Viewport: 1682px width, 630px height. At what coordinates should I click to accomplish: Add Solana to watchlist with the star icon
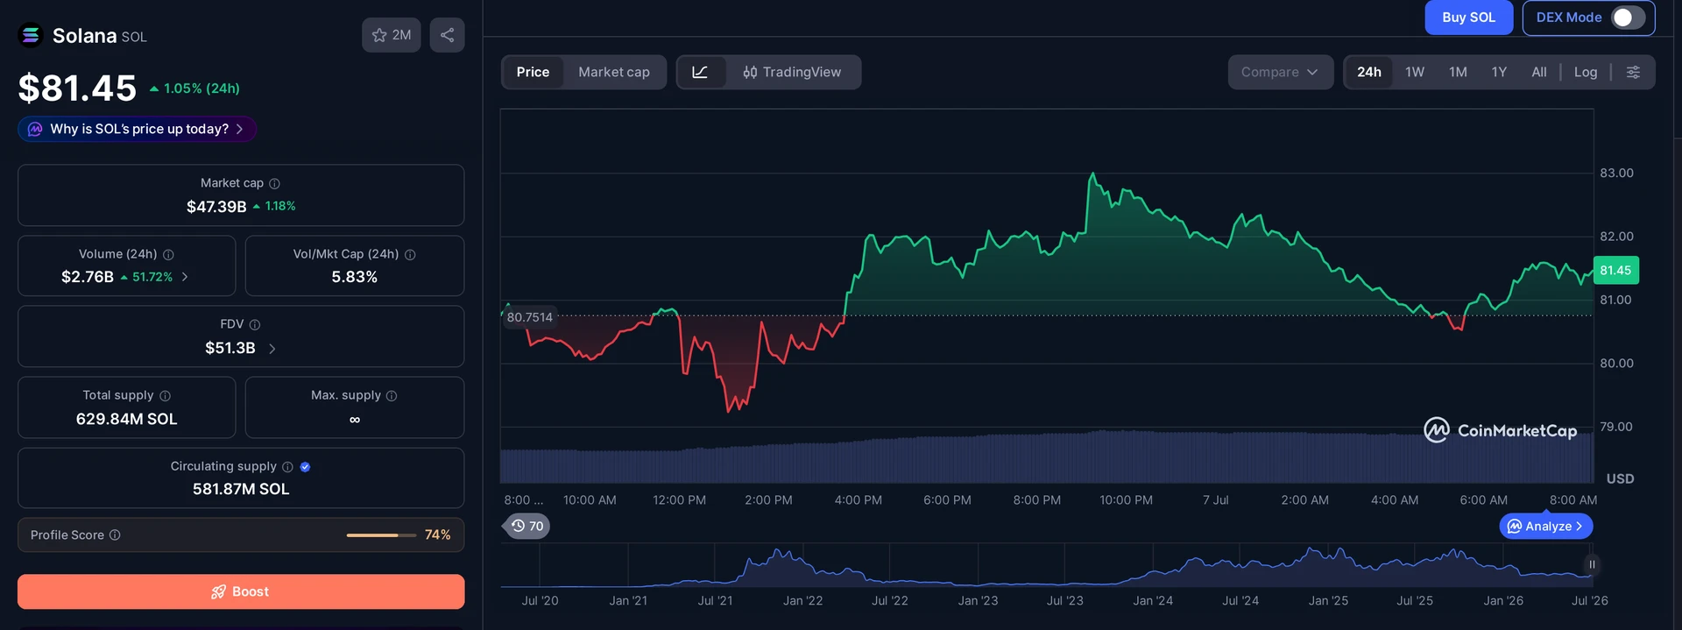point(392,35)
